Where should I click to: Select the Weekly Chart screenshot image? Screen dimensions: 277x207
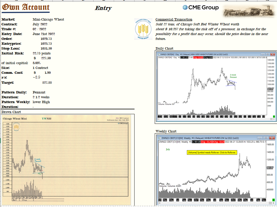pyautogui.click(x=216, y=169)
